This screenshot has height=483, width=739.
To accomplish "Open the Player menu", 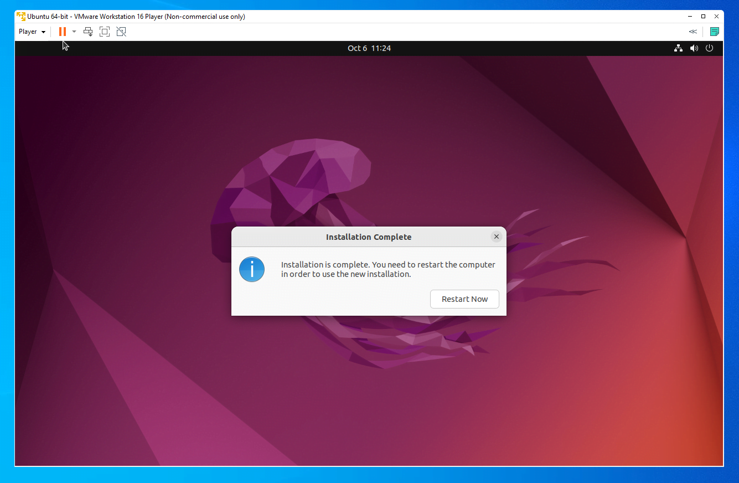I will coord(32,32).
